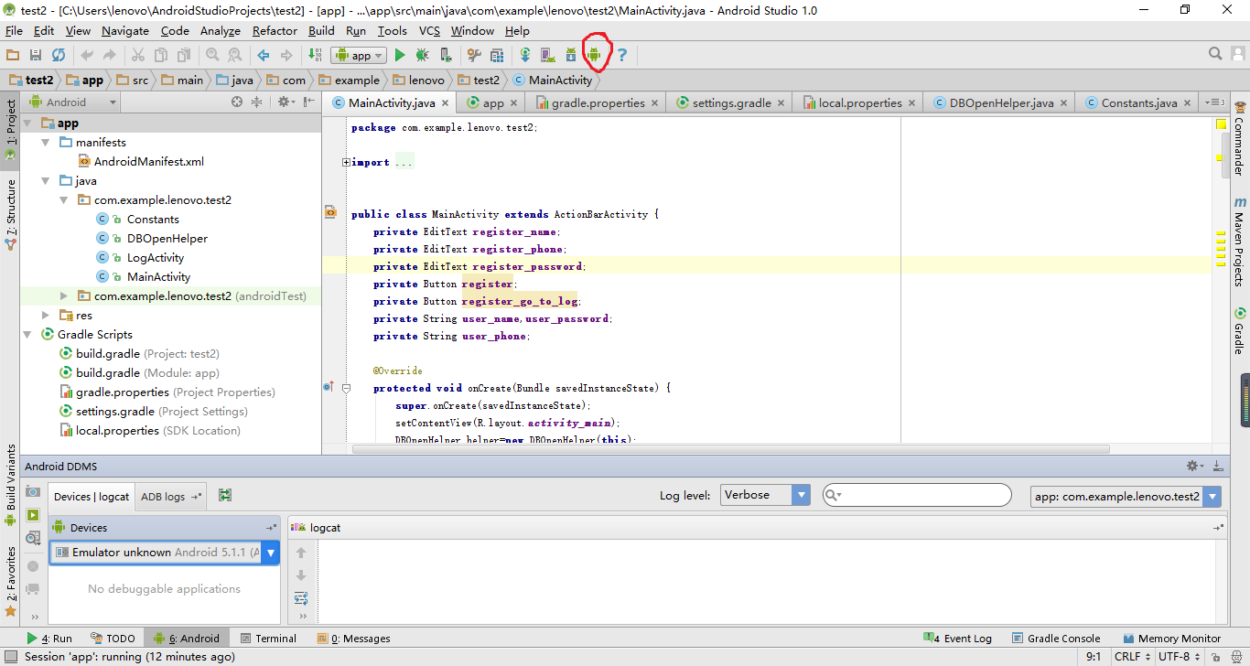Click the lenovo breadcrumb in navigation bar

(419, 81)
